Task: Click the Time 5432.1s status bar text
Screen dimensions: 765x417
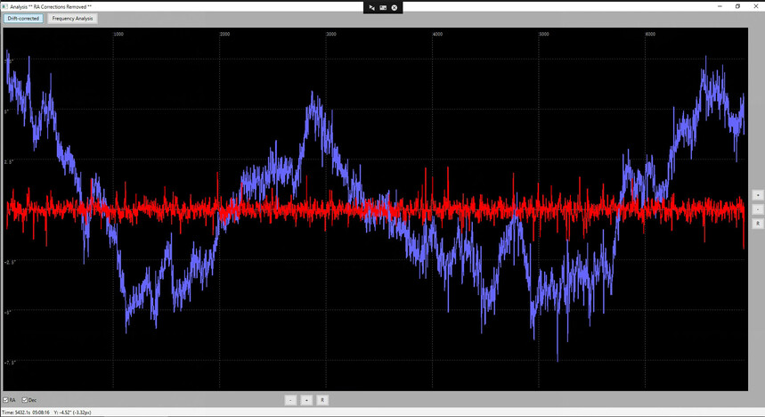Action: [26, 413]
